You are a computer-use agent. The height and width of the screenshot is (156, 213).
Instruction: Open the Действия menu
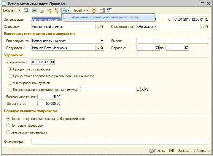click(x=11, y=10)
